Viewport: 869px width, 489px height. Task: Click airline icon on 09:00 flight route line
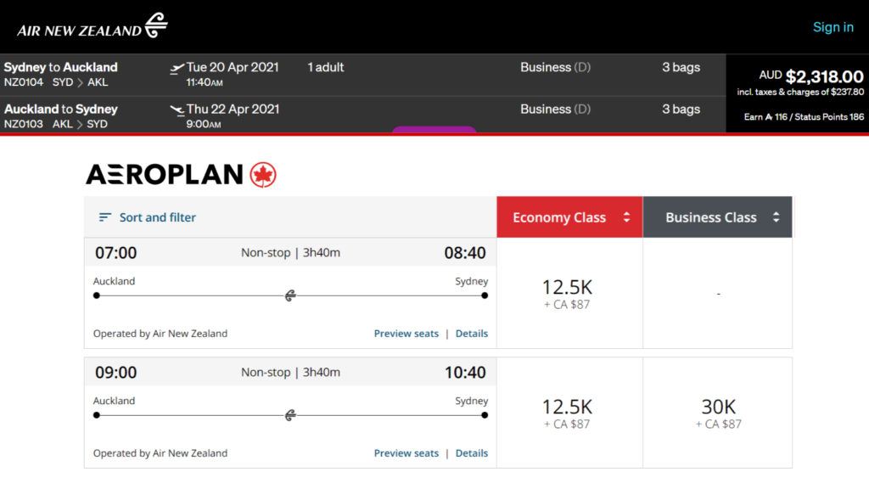pyautogui.click(x=290, y=415)
